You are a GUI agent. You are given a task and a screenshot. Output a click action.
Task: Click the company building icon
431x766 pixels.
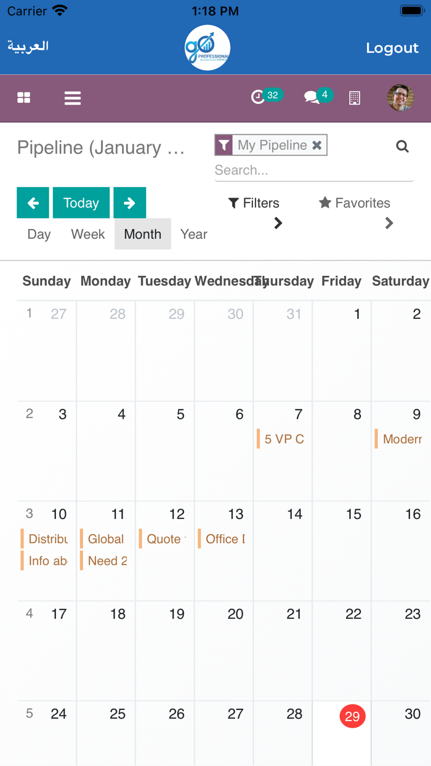tap(355, 98)
